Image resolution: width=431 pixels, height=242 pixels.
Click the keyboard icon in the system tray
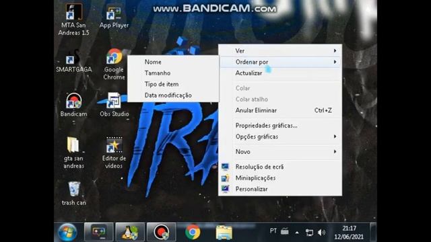(x=285, y=231)
